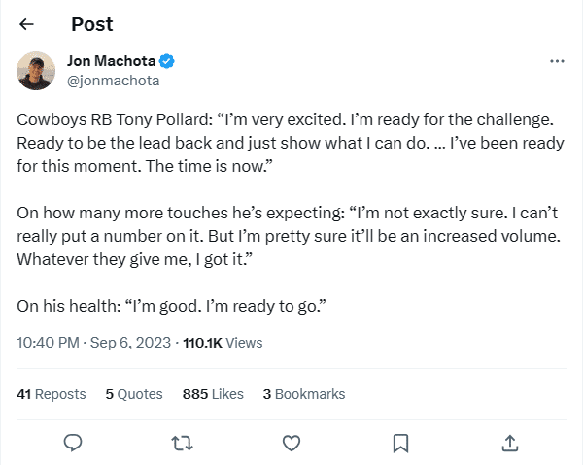Click the 3 Bookmarks count
This screenshot has height=465, width=584.
pos(304,394)
